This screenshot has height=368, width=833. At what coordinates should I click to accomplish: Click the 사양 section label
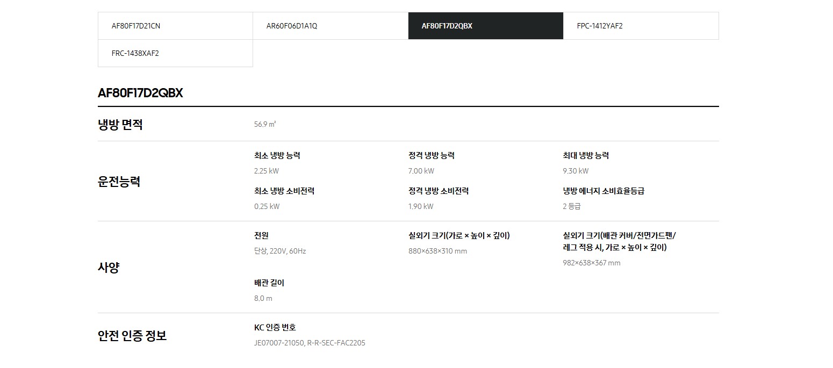[109, 267]
